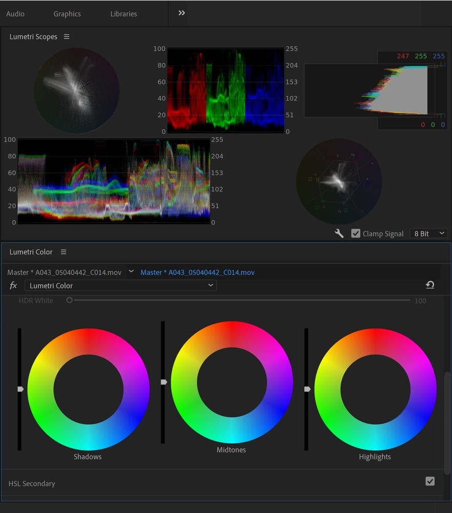The height and width of the screenshot is (513, 452).
Task: Click the Shadows luminance slider handle
Action: point(19,389)
